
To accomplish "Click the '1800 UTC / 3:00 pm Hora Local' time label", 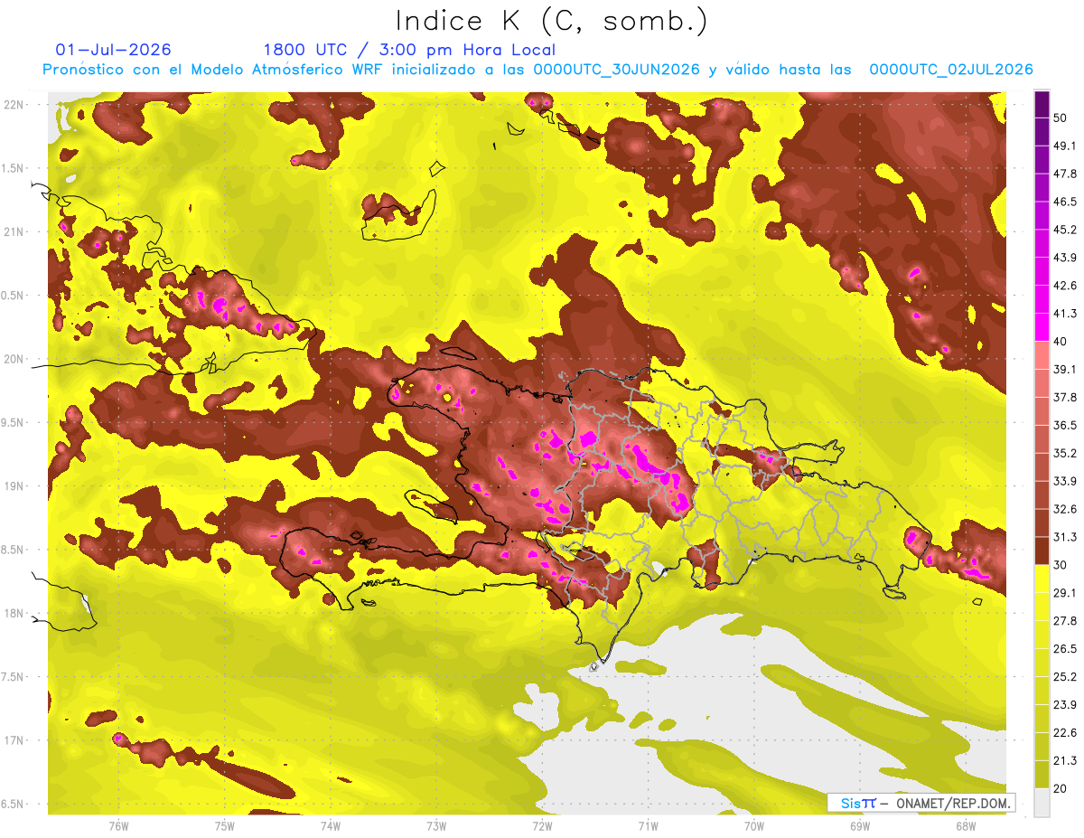I will [x=409, y=50].
